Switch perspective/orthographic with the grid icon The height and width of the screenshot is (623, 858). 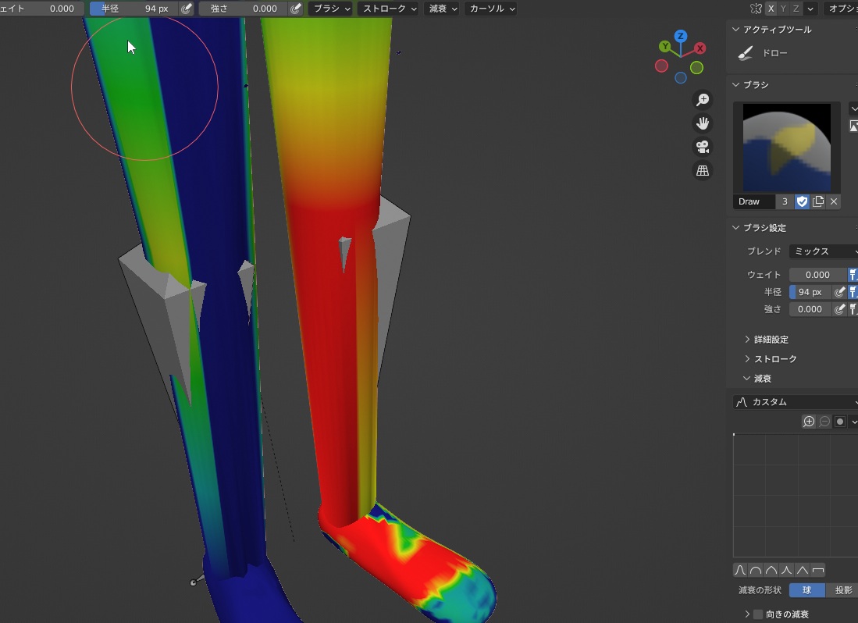[x=703, y=170]
